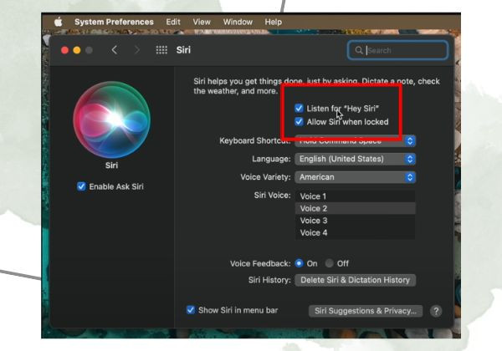Show all preferences grid icon
The height and width of the screenshot is (351, 502).
click(161, 50)
